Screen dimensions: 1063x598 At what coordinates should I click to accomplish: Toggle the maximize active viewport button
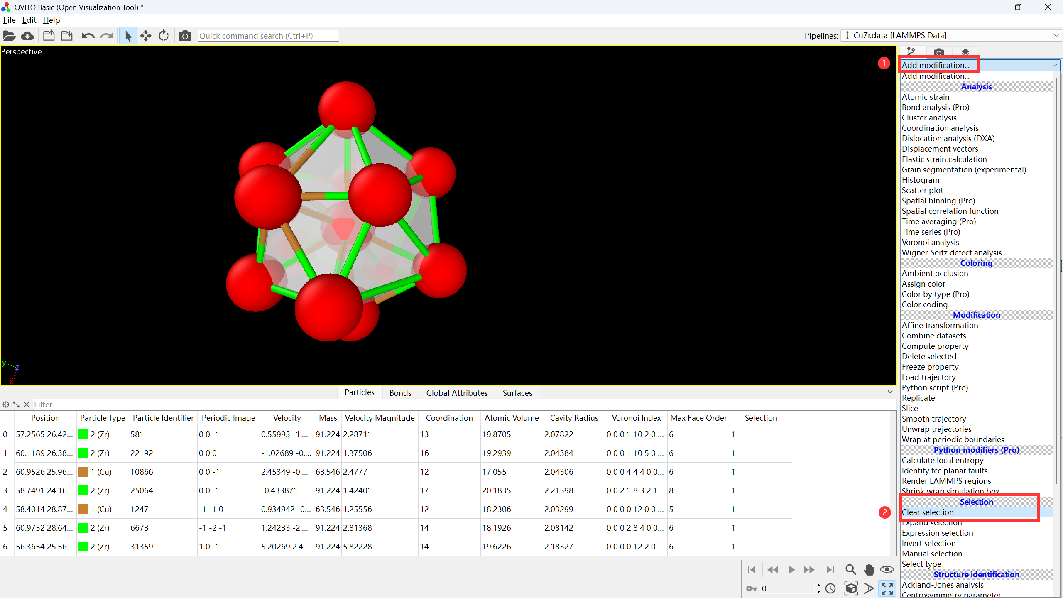click(x=887, y=588)
